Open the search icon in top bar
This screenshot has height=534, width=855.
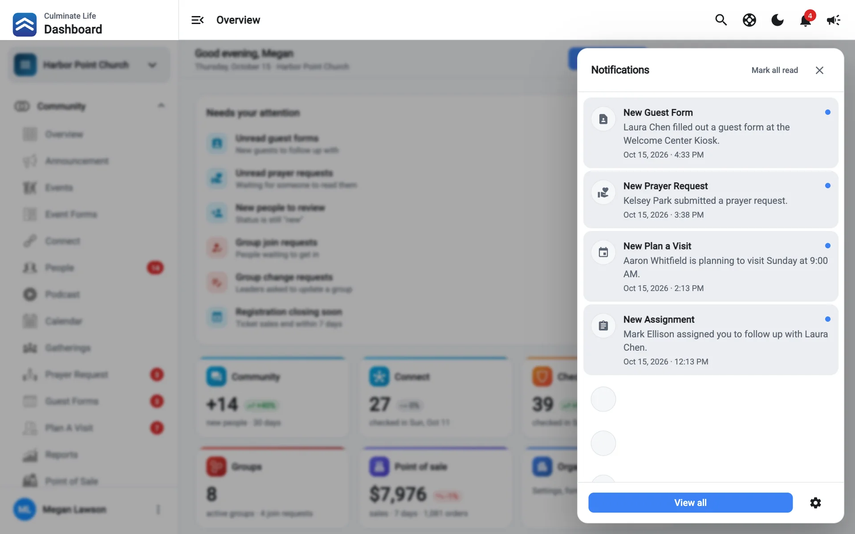tap(721, 20)
